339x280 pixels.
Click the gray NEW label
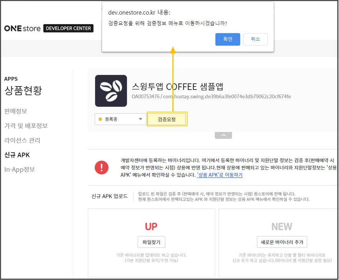[x=282, y=226]
